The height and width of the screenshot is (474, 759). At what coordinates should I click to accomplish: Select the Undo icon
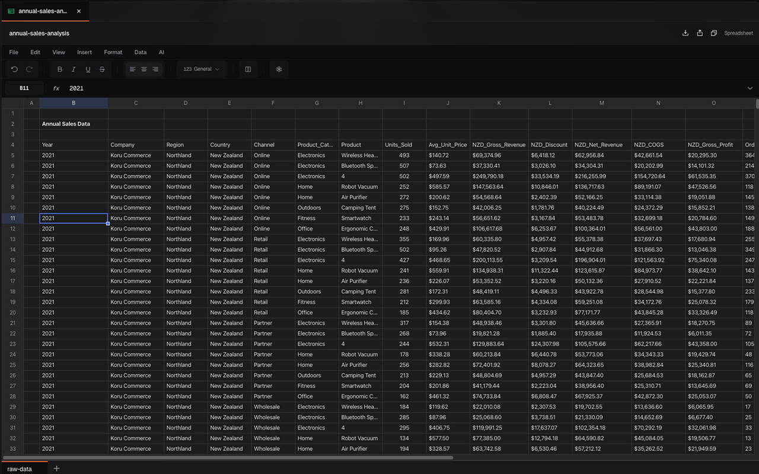pos(14,69)
